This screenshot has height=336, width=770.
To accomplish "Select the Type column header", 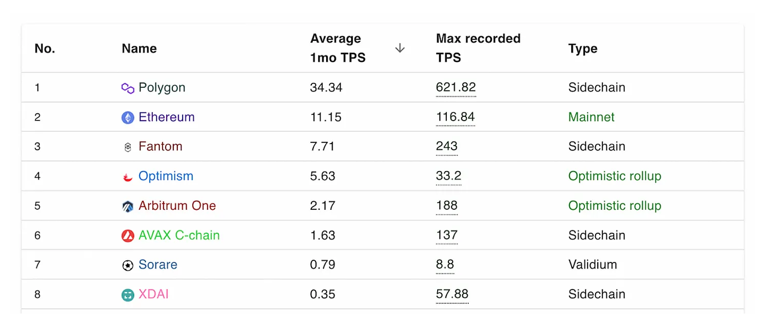I will 583,49.
